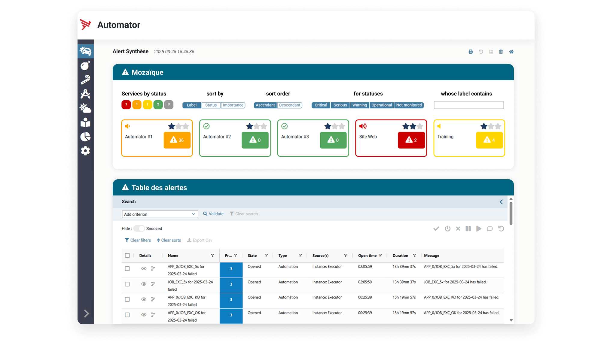Select Descendant sort order

pos(289,105)
